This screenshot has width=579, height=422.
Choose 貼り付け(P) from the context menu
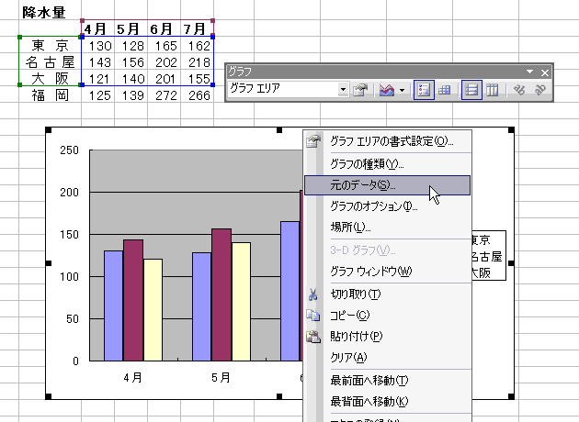tap(387, 336)
